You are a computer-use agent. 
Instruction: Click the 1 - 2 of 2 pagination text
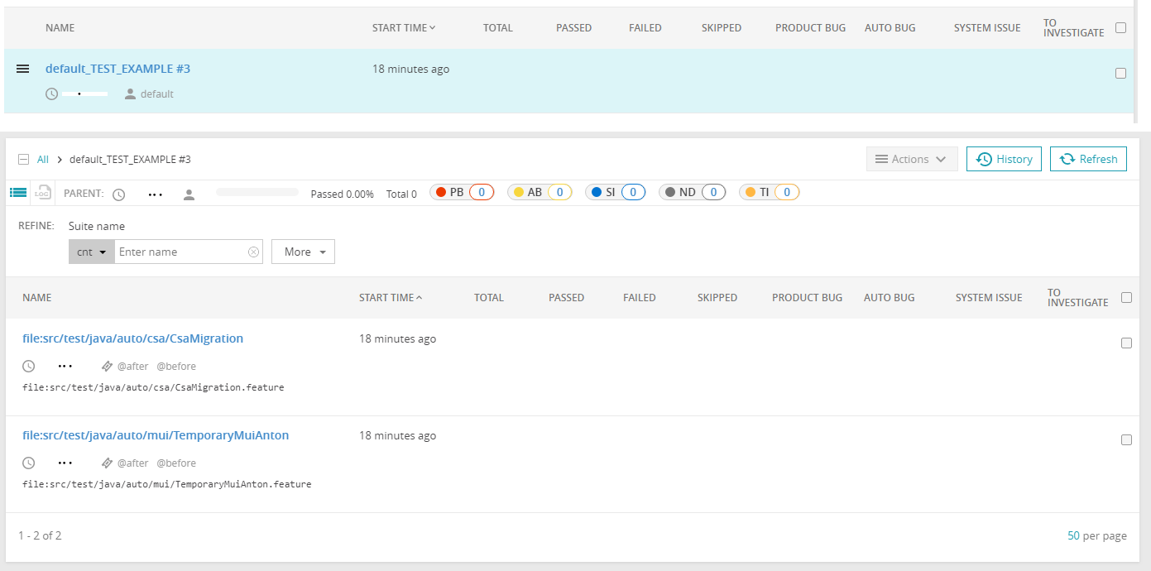point(40,535)
